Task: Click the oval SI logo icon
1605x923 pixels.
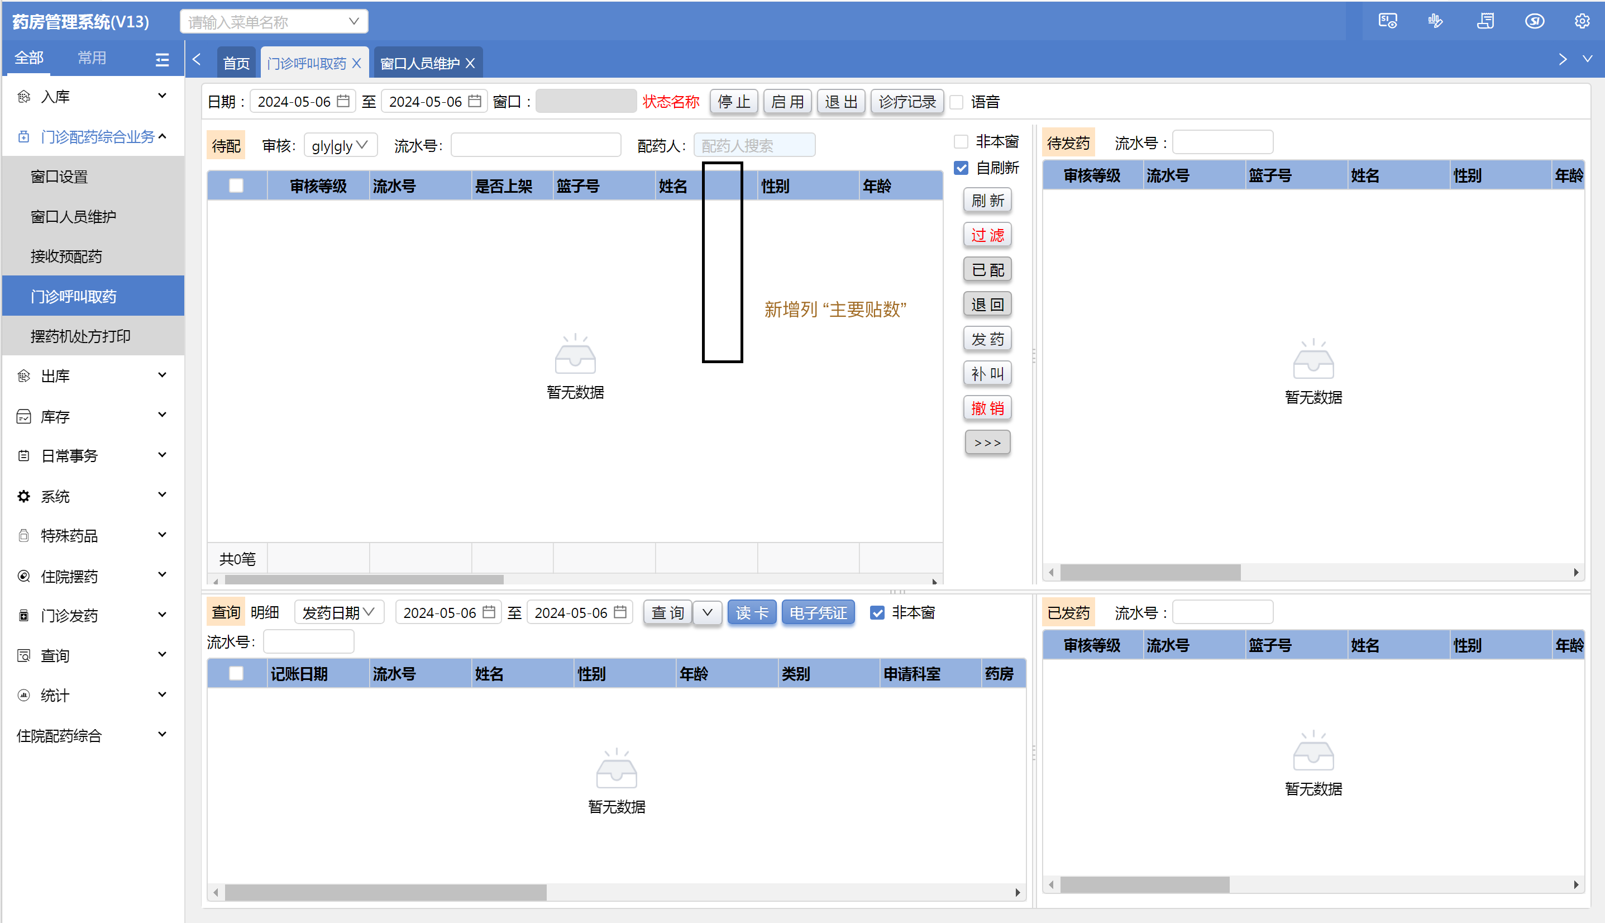Action: click(1534, 21)
